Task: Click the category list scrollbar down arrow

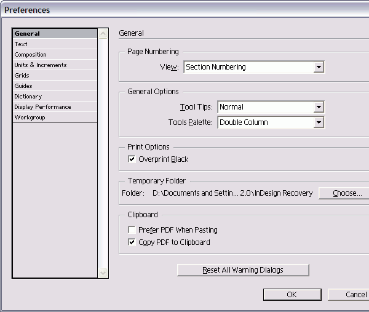Action: [103, 273]
